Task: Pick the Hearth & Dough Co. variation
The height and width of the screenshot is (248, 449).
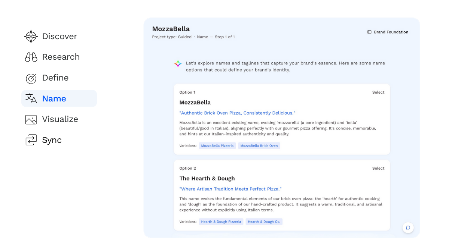Action: tap(264, 222)
